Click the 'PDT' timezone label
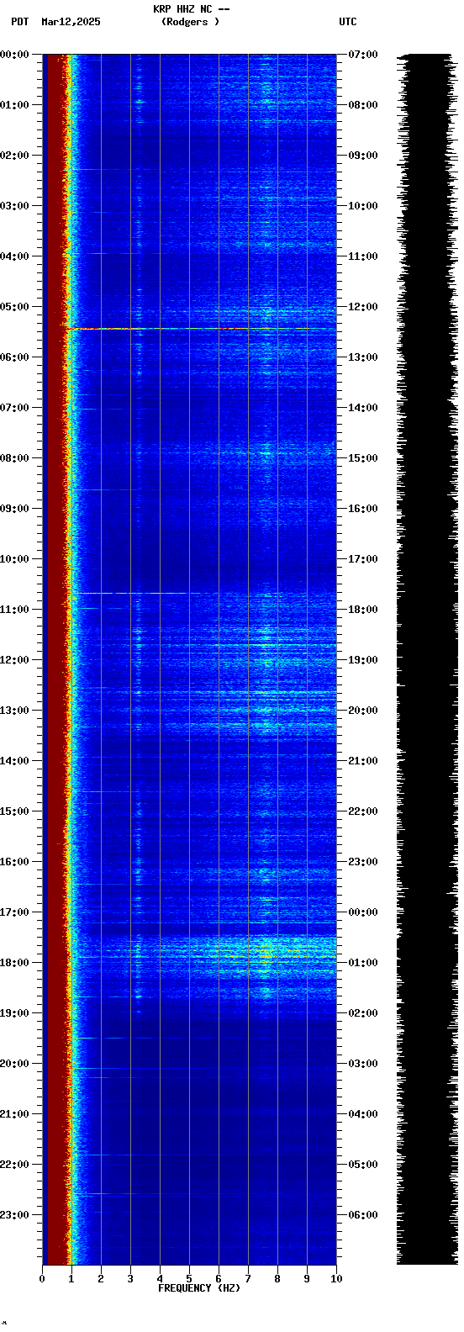Image resolution: width=464 pixels, height=1332 pixels. pos(19,22)
